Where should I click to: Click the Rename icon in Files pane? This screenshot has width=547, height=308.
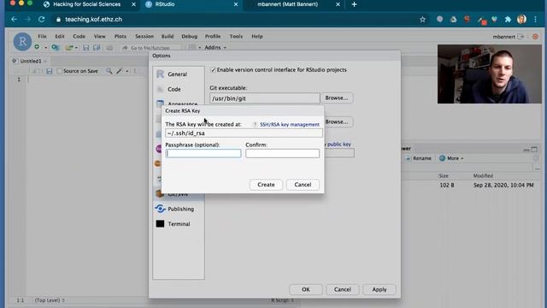tap(408, 158)
